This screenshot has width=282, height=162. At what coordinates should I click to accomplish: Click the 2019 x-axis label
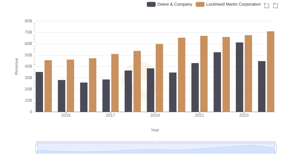coord(155,115)
